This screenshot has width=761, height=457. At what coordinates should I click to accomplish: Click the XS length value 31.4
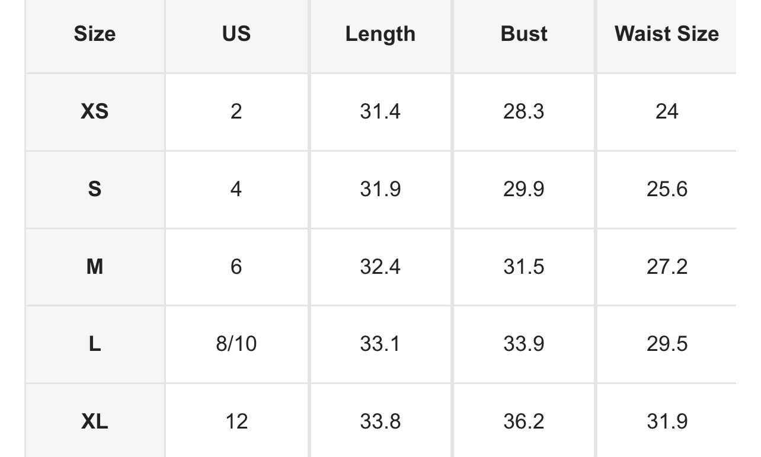(x=380, y=111)
